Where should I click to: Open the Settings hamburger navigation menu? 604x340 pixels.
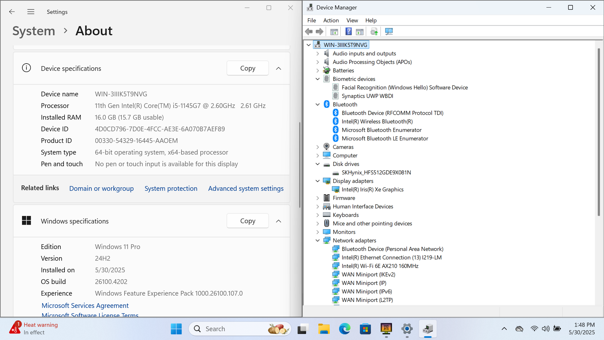point(31,12)
